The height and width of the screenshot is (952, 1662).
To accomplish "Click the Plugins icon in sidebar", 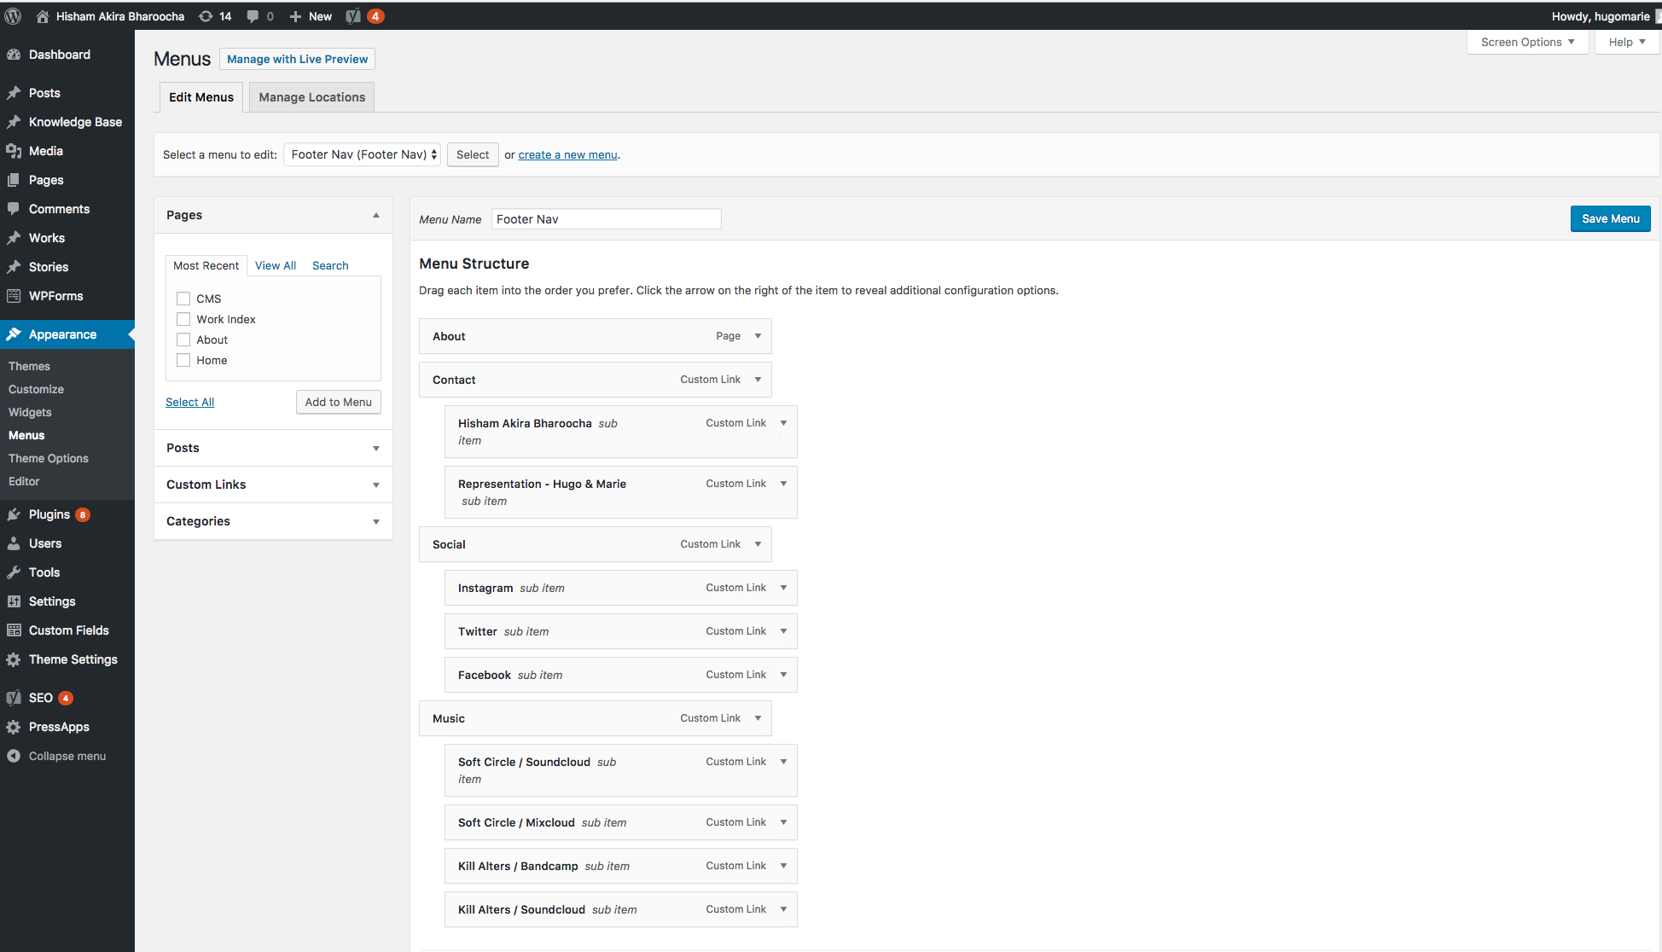I will tap(14, 514).
